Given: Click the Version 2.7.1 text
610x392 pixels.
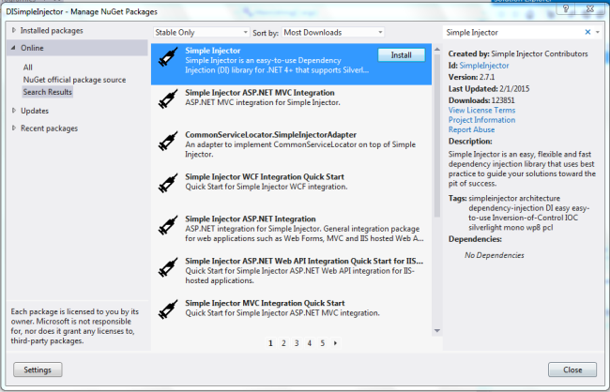Looking at the screenshot, I should tap(471, 77).
